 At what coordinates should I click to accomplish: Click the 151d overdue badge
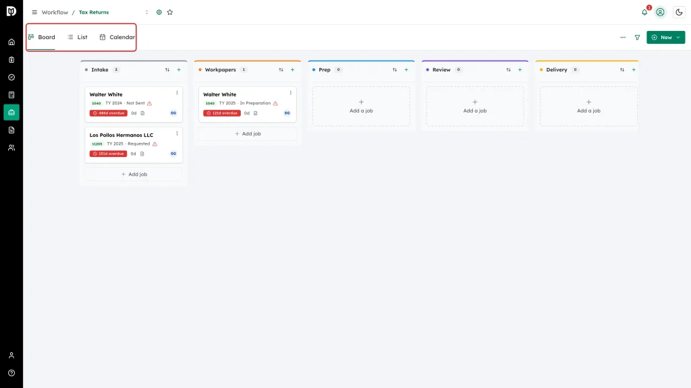coord(109,154)
